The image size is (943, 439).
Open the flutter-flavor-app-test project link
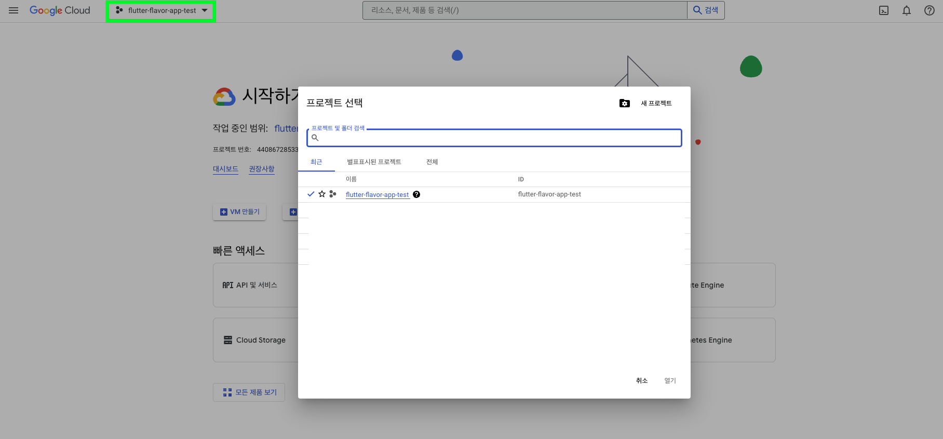click(x=378, y=194)
